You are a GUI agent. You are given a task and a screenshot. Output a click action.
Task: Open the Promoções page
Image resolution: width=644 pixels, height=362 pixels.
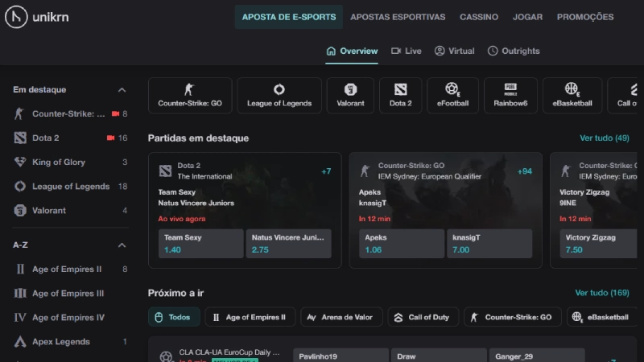(x=585, y=17)
